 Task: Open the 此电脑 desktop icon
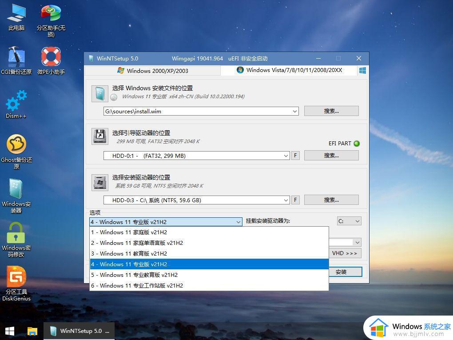coord(16,18)
